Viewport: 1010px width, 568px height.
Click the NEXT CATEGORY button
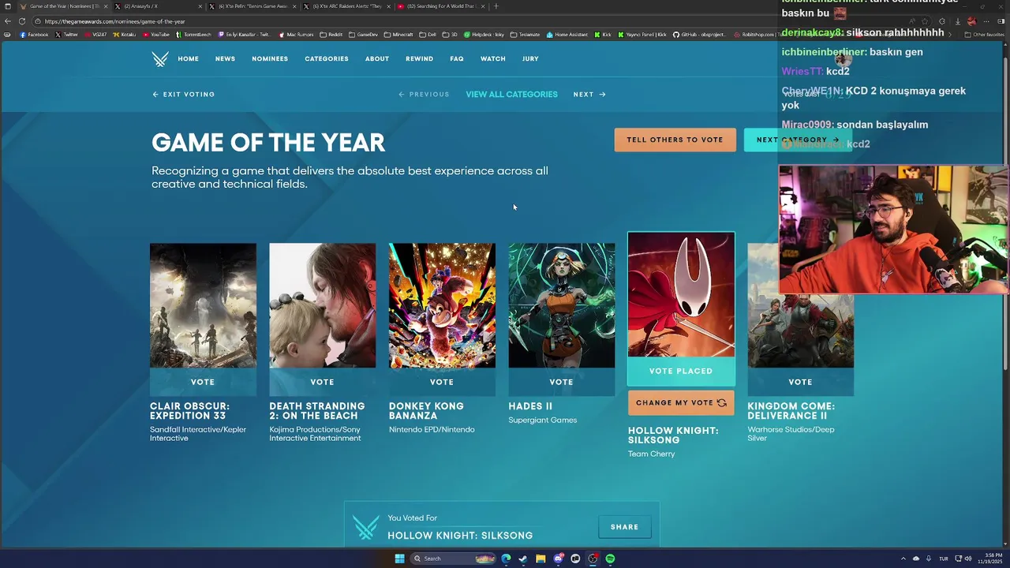798,140
